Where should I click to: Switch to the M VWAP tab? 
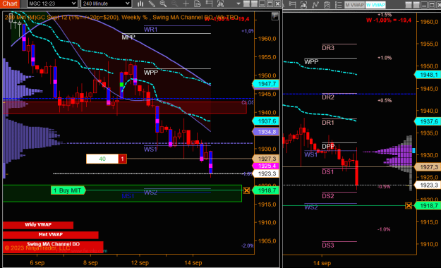pyautogui.click(x=354, y=5)
